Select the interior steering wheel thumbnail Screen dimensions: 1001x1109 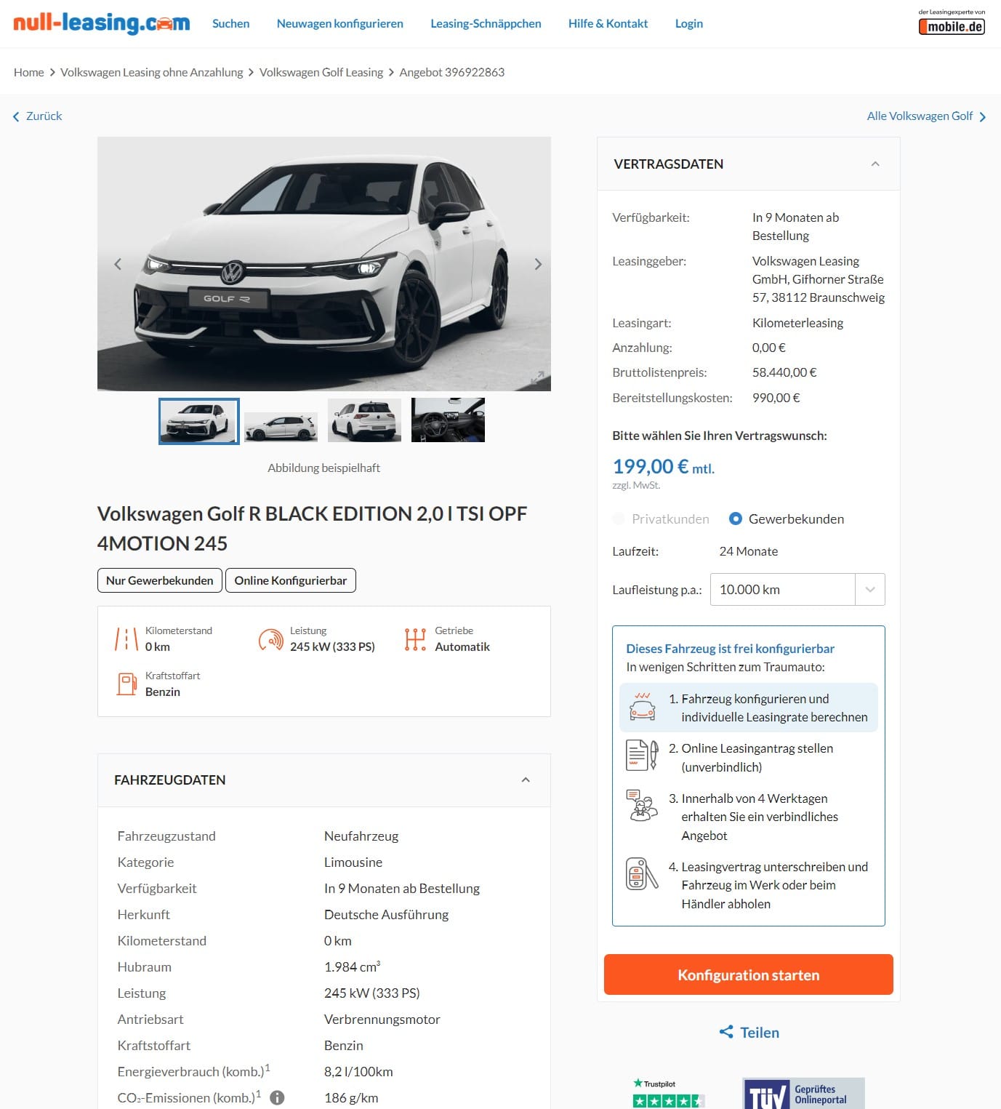pos(448,420)
